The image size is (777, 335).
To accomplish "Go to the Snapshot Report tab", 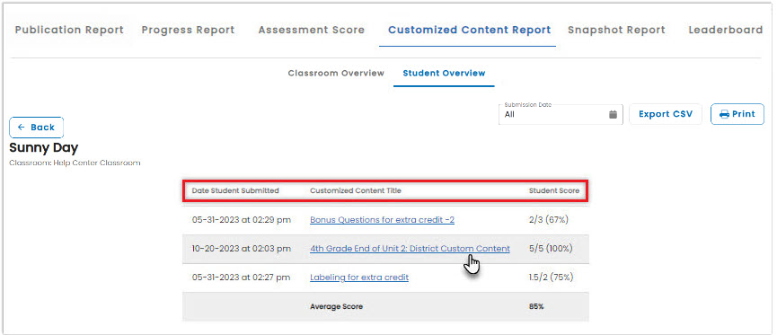I will (616, 30).
